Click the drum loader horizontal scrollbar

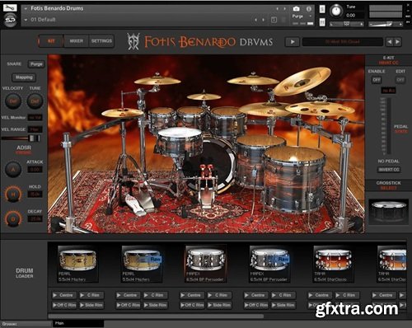156,316
